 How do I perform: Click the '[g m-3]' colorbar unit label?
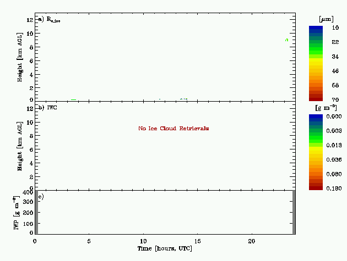coord(326,108)
